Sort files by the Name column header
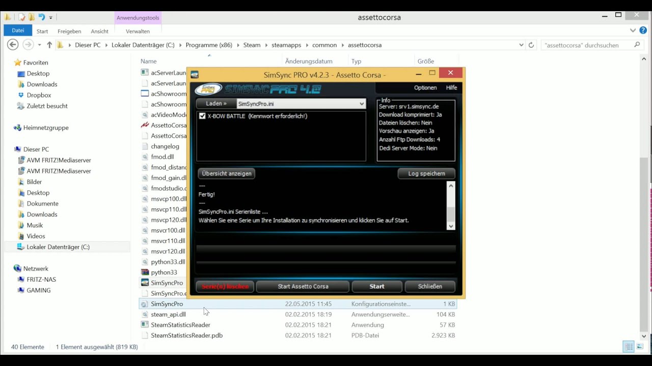Image resolution: width=652 pixels, height=366 pixels. [x=149, y=61]
